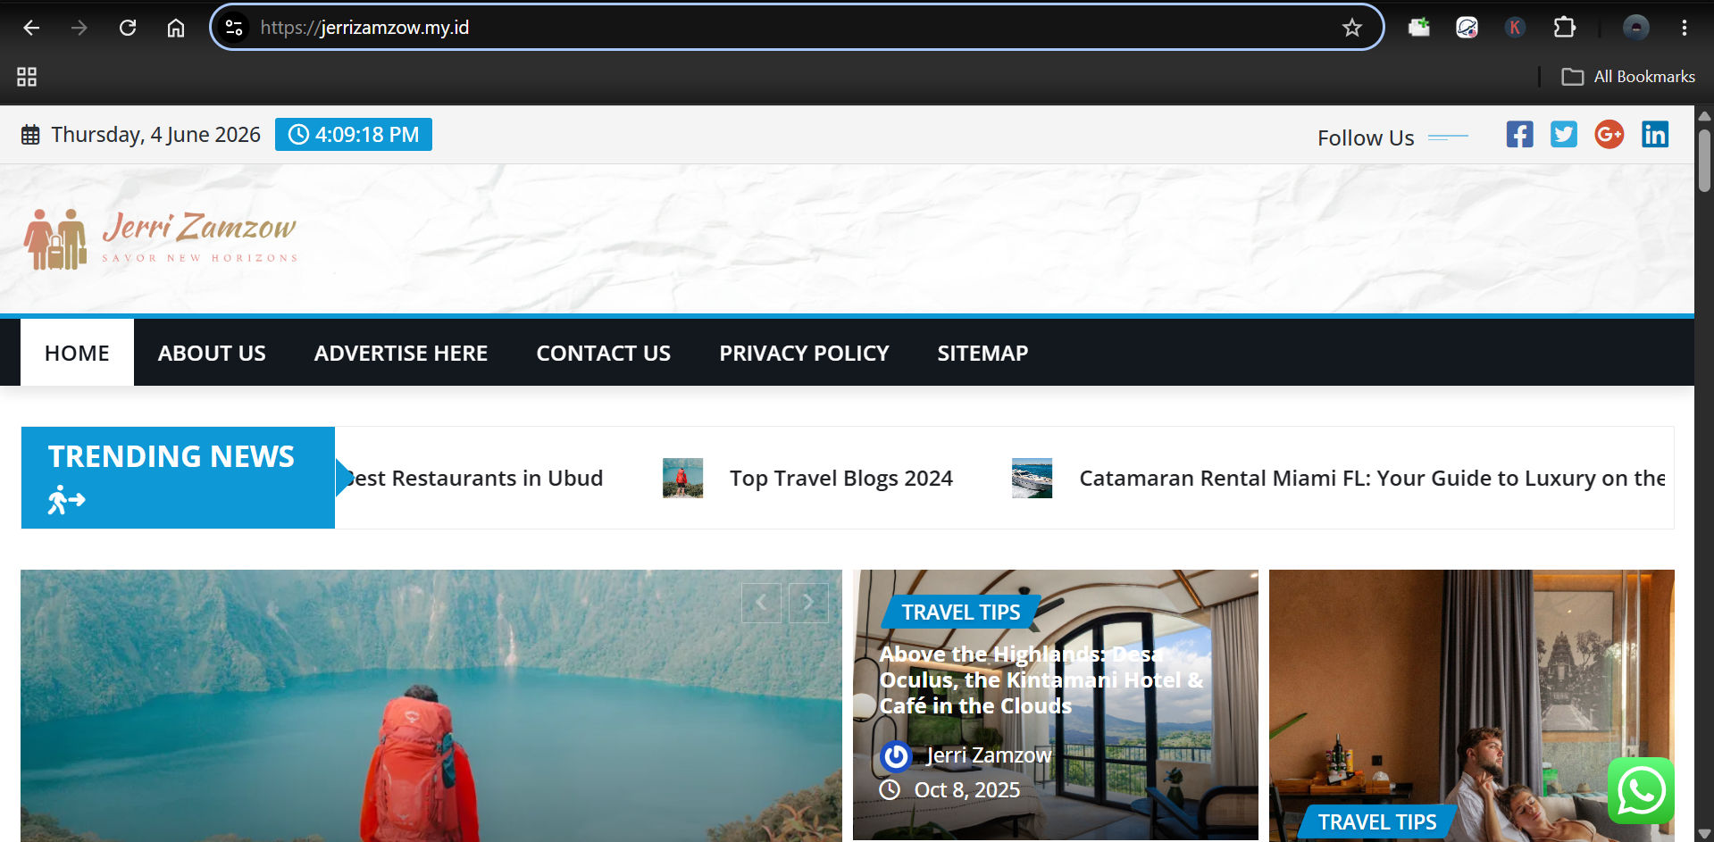The height and width of the screenshot is (842, 1714).
Task: Open the catamaran boat thumbnail image
Action: pos(1032,478)
